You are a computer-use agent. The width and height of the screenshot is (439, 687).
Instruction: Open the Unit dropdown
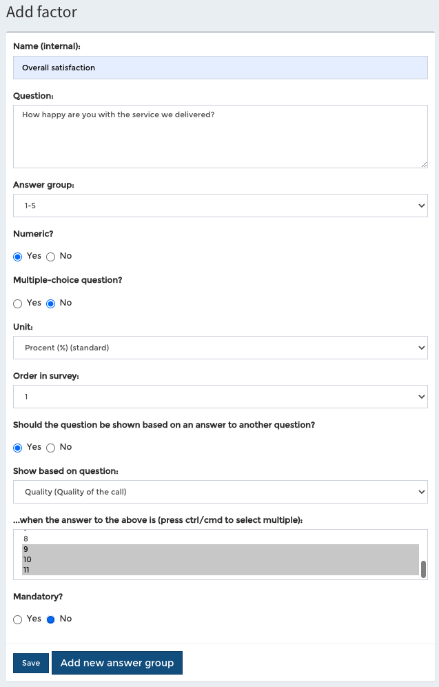[220, 348]
